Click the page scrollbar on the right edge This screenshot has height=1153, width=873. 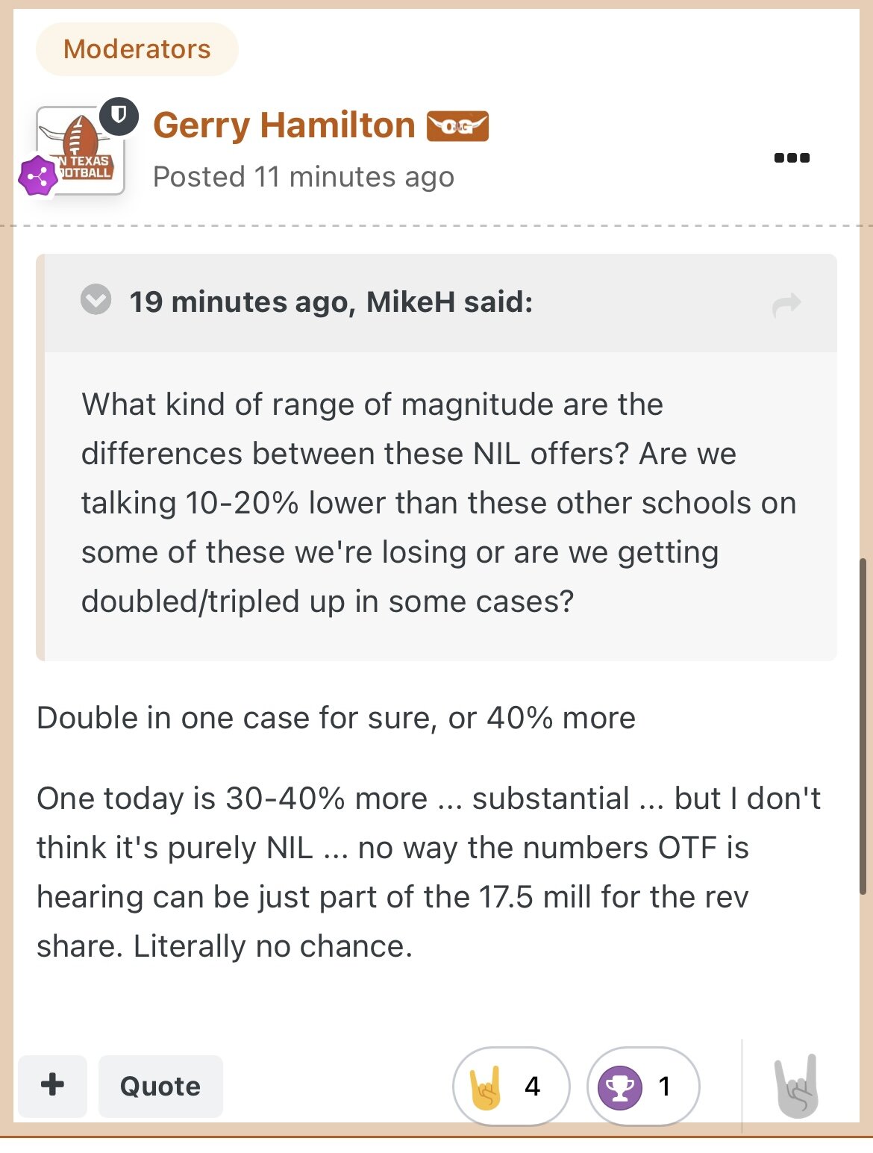[863, 725]
